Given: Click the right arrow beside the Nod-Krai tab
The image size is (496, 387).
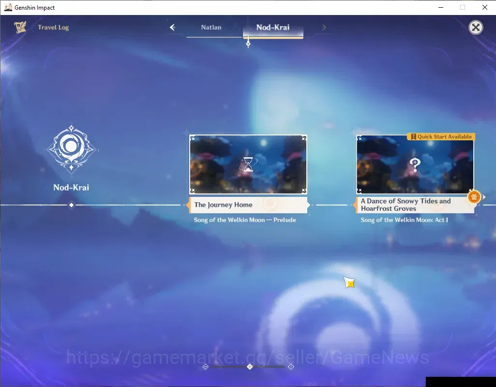Looking at the screenshot, I should [324, 28].
